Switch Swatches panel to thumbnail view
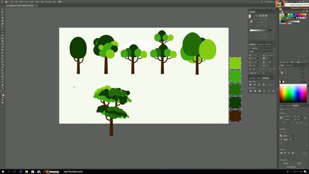 pos(307,11)
